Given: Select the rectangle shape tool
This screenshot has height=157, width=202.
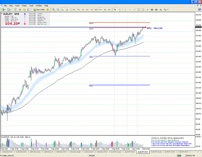Looking at the screenshot, I should (x=156, y=10).
